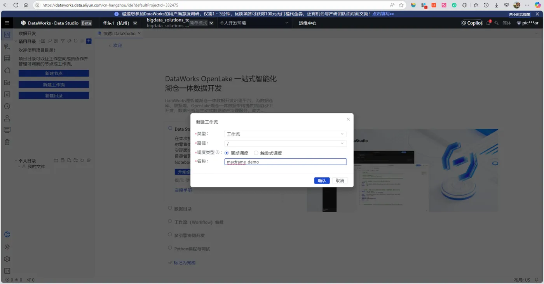Click the help icon next to 调度类型
This screenshot has width=544, height=284.
pos(218,152)
